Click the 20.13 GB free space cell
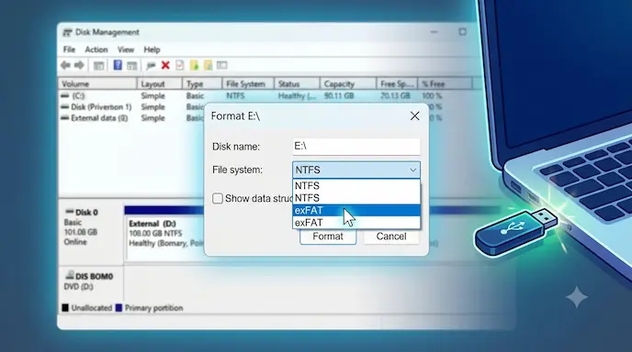Viewport: 632px width, 352px height. click(395, 95)
